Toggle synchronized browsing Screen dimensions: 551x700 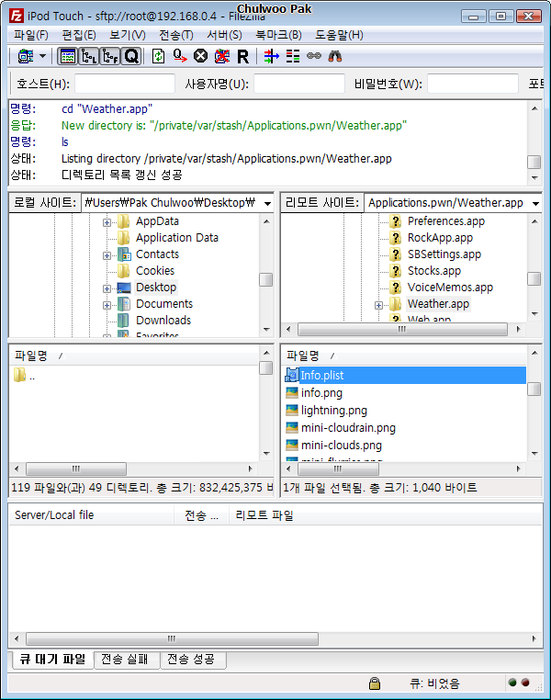point(314,56)
